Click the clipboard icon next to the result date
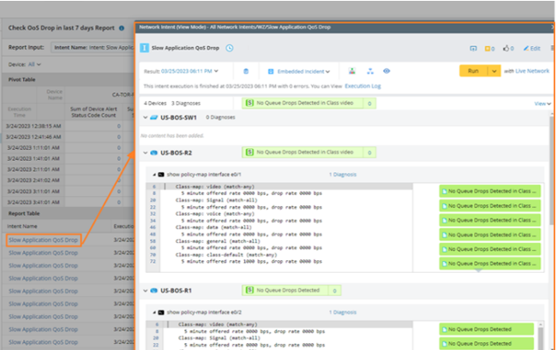Viewport: 557px width, 350px height. pos(246,71)
